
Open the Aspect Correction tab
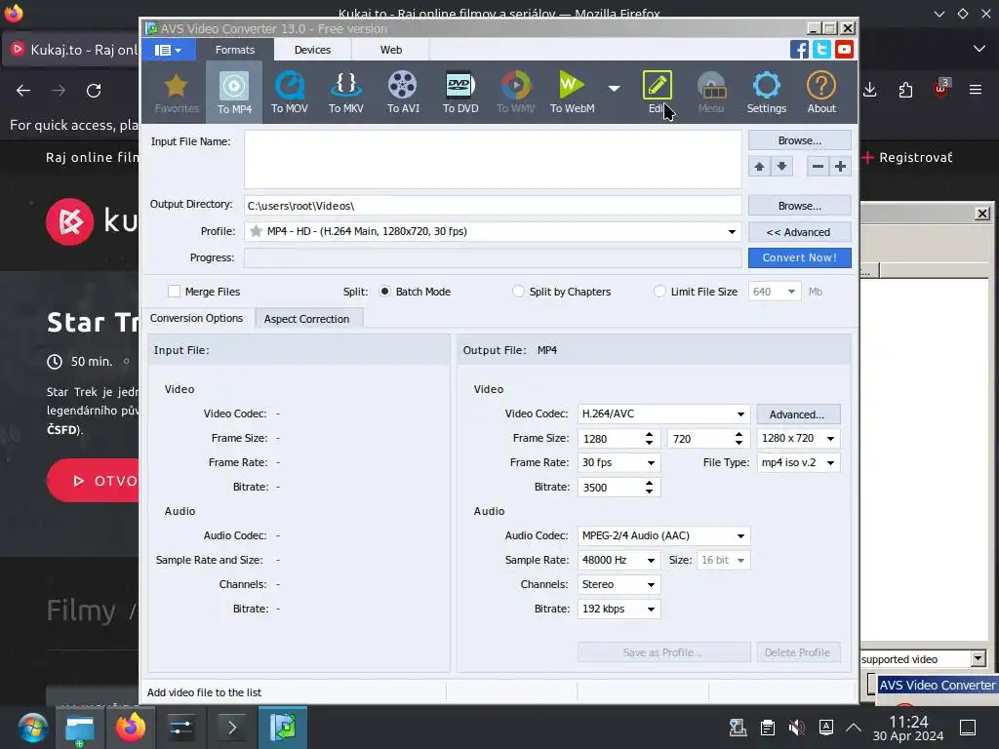(x=306, y=319)
